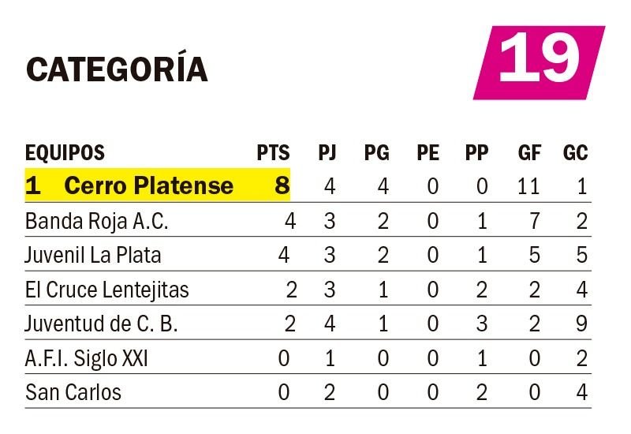Click the Juventud de C. B. row
This screenshot has width=631, height=434.
(308, 324)
